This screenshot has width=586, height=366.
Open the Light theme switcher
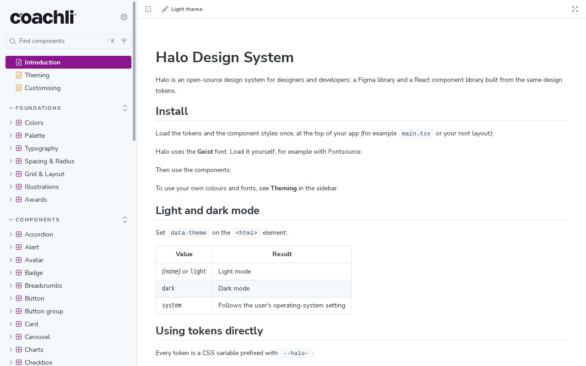182,9
